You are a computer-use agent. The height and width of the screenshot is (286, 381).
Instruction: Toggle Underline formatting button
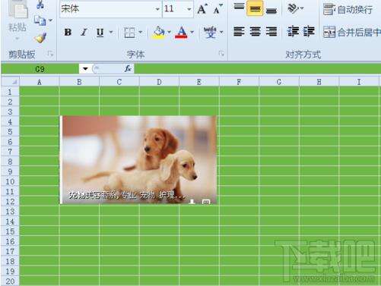point(100,33)
